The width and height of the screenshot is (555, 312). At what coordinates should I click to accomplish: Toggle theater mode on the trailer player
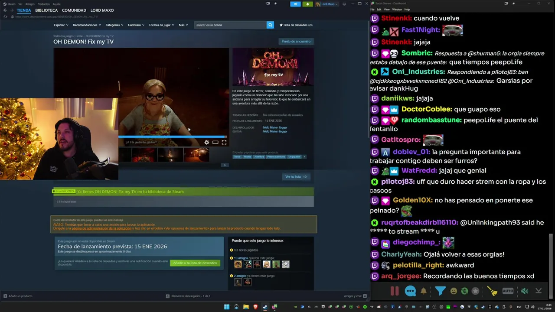[215, 142]
